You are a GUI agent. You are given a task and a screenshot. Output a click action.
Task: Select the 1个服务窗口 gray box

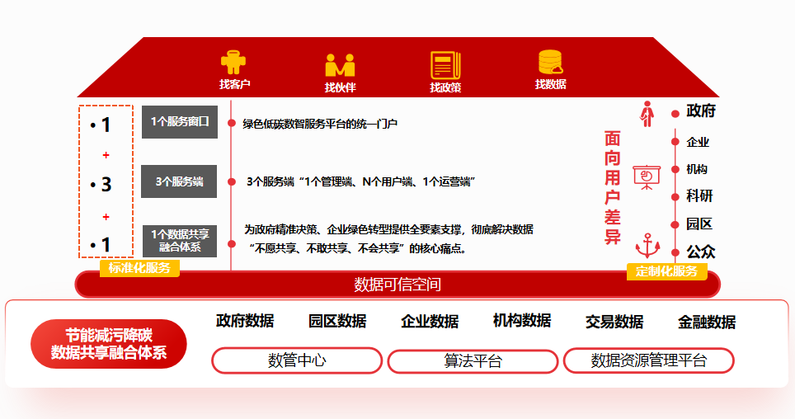click(179, 122)
